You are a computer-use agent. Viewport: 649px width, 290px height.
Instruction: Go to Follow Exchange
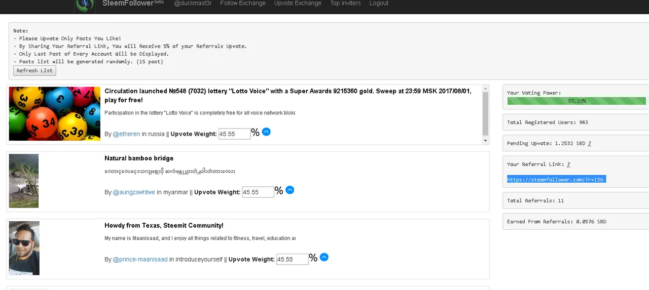point(243,3)
